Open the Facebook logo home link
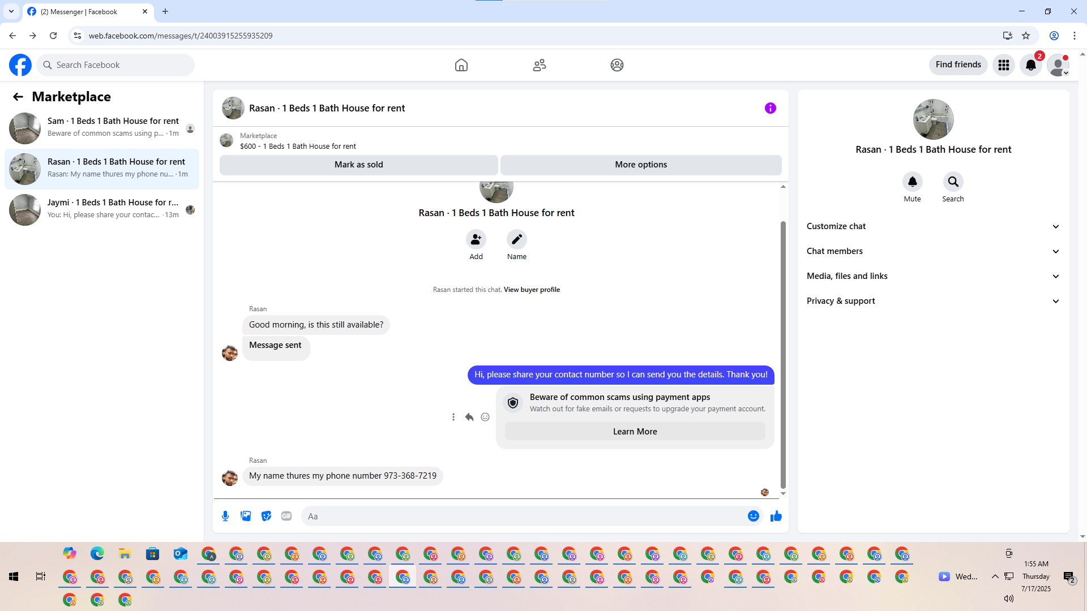Image resolution: width=1087 pixels, height=611 pixels. click(20, 65)
